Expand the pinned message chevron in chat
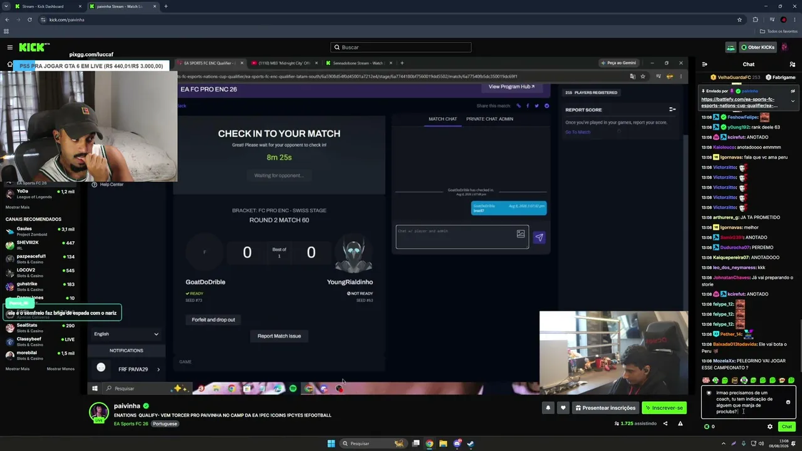 pyautogui.click(x=793, y=101)
